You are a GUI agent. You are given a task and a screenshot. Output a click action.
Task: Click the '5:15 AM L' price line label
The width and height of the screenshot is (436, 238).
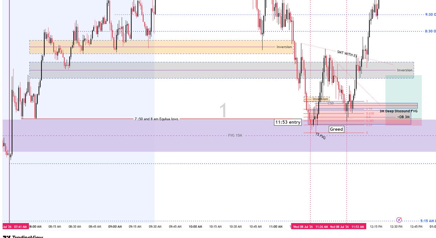click(x=428, y=220)
